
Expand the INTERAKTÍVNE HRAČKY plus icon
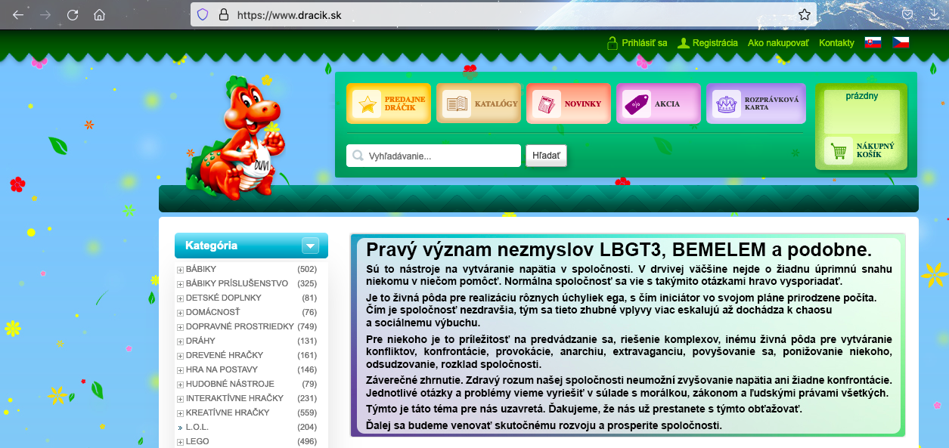click(180, 399)
